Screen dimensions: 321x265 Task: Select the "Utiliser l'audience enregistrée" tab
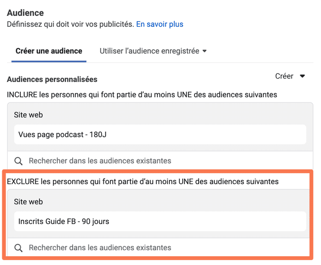coord(149,51)
